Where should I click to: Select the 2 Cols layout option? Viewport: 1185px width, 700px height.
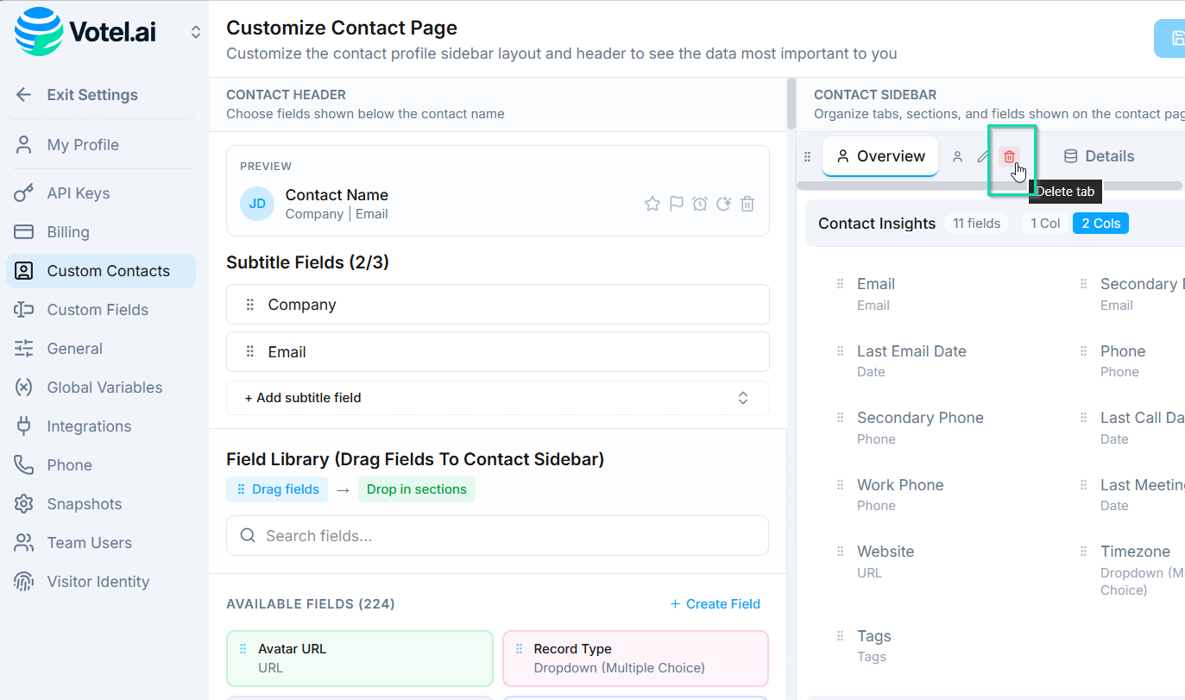pyautogui.click(x=1100, y=224)
